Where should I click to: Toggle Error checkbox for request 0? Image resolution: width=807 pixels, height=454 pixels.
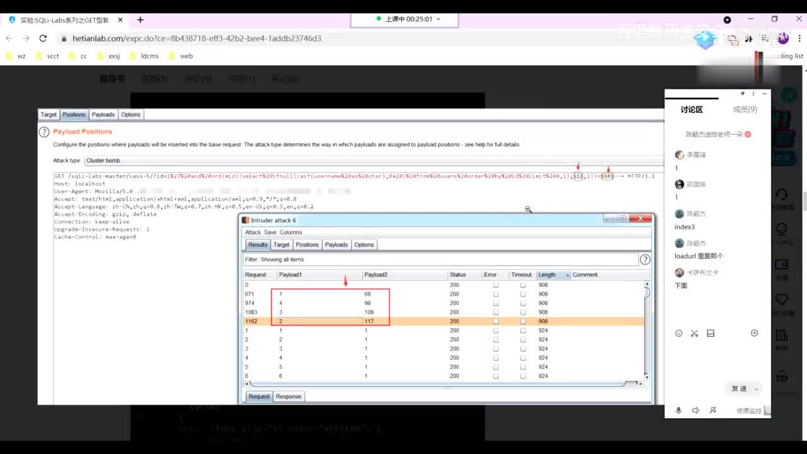tap(496, 285)
